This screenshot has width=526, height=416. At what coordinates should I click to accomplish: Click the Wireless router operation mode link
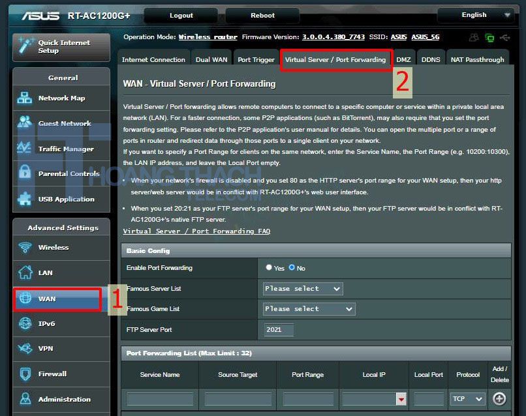click(208, 37)
